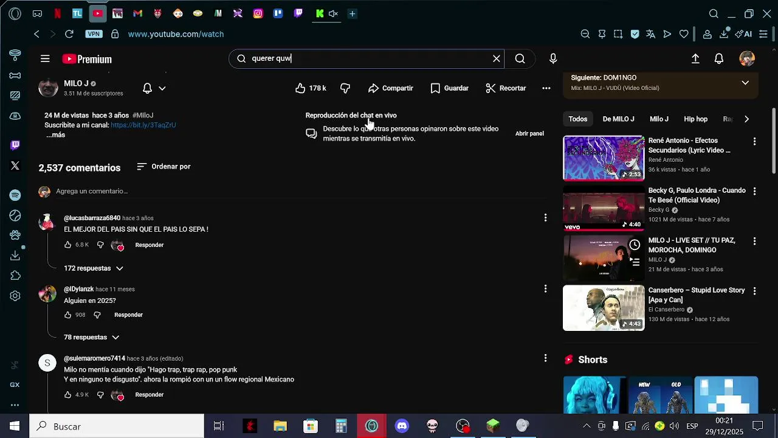Expand 78 respuestas replies
Screen dimensions: 778x438
click(91, 337)
